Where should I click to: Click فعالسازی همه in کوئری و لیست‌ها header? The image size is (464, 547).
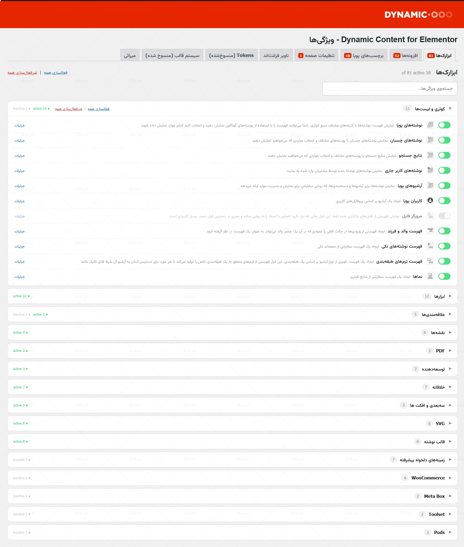click(x=99, y=109)
